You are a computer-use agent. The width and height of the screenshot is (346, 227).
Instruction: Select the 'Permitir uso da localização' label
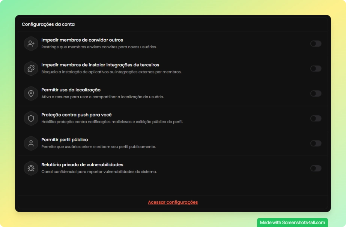[71, 90]
